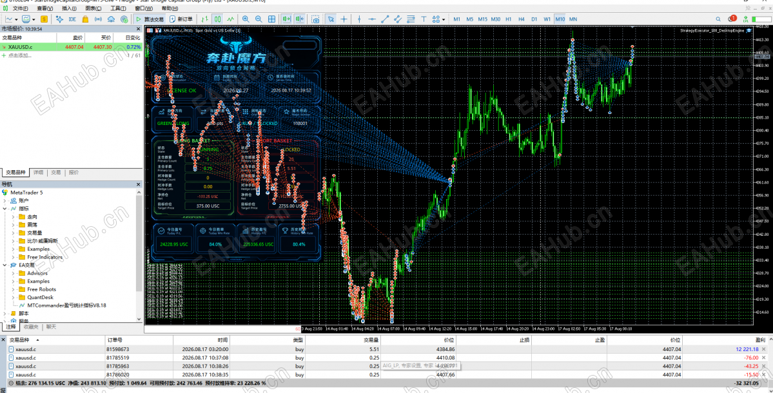Open the 图表(C) menu
Image resolution: width=773 pixels, height=393 pixels.
[x=93, y=8]
